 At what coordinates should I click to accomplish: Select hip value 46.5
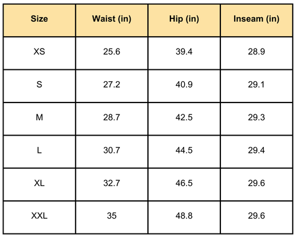coord(184,184)
